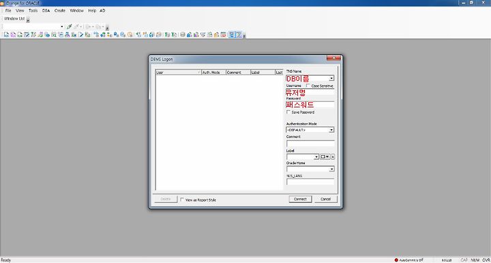Click the NUM indicator in status bar
491x263 pixels.
[475, 260]
